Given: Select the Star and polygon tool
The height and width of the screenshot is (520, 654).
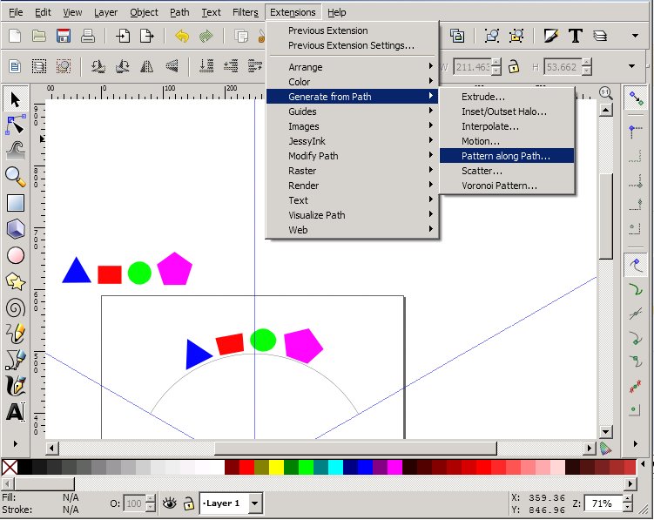Looking at the screenshot, I should click(15, 280).
